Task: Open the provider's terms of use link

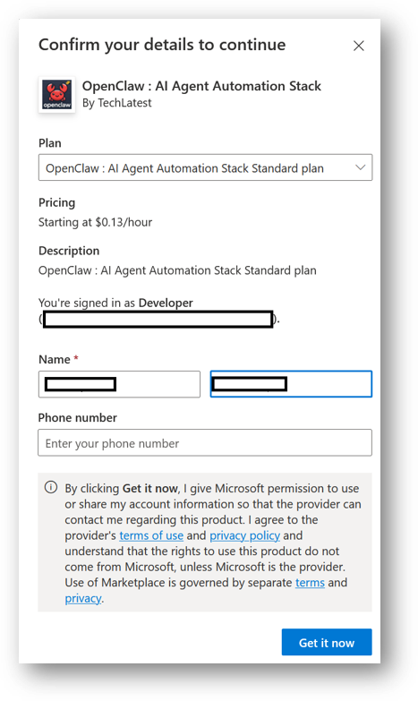Action: tap(151, 535)
